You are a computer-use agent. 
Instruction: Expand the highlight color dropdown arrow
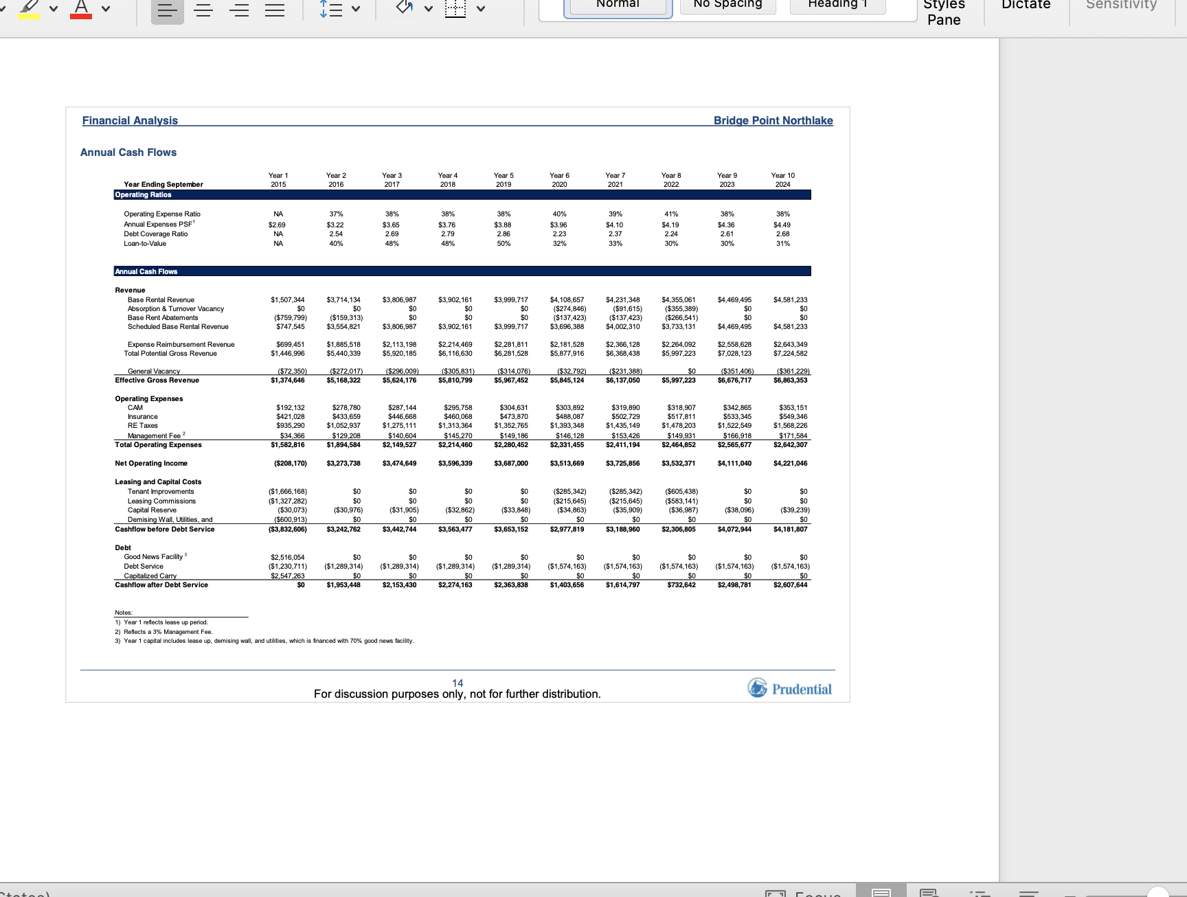tap(53, 8)
